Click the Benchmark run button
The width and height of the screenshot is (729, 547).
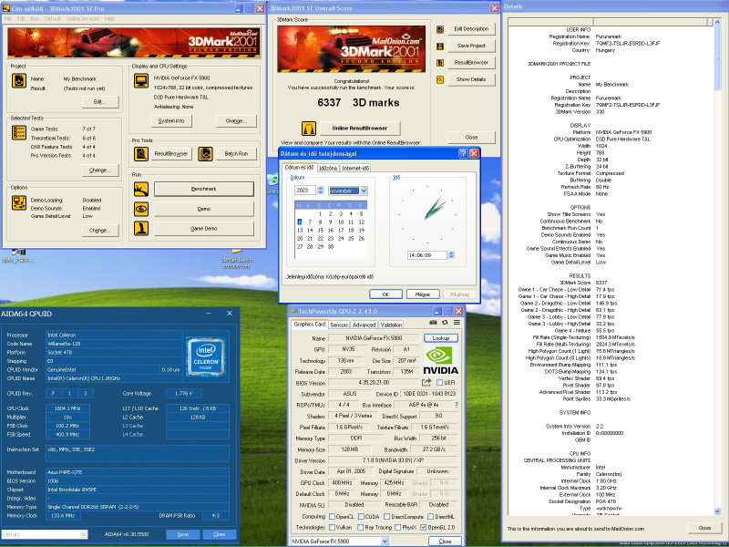203,189
